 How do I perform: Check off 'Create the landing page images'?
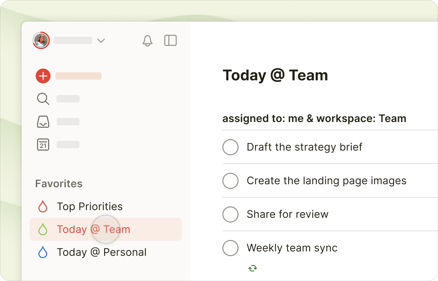click(230, 181)
